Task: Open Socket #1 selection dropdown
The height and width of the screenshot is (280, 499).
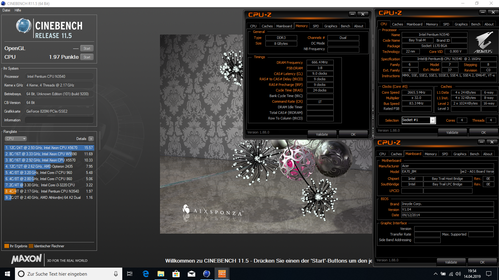Action: point(433,120)
